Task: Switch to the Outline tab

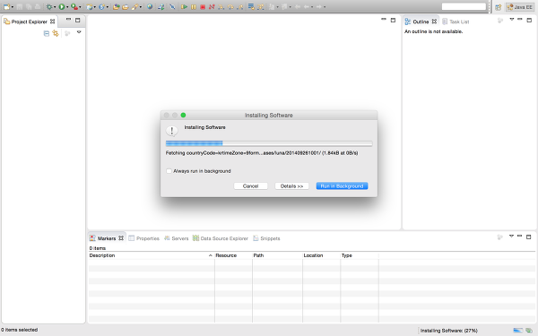Action: pos(421,22)
